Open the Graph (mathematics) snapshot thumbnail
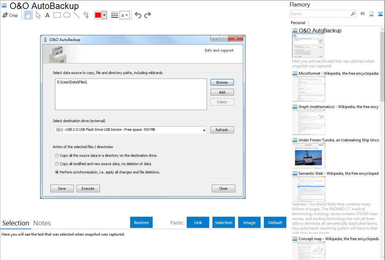The image size is (385, 260). [x=309, y=122]
